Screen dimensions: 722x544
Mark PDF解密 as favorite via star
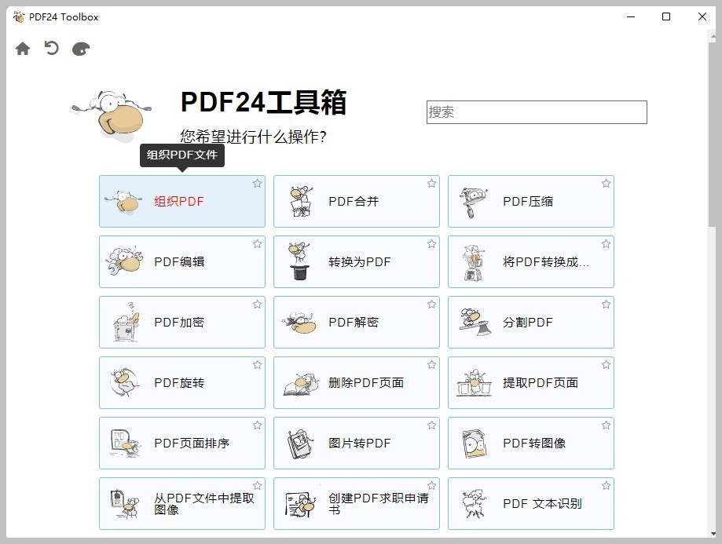(431, 305)
